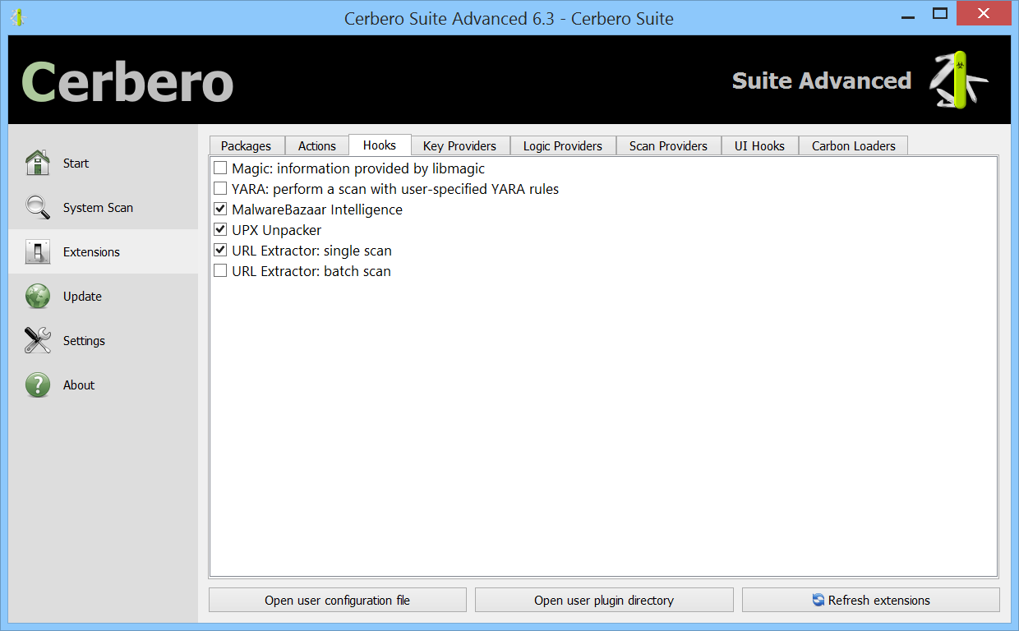Select the Extensions sidebar label
Viewport: 1019px width, 631px height.
(91, 252)
